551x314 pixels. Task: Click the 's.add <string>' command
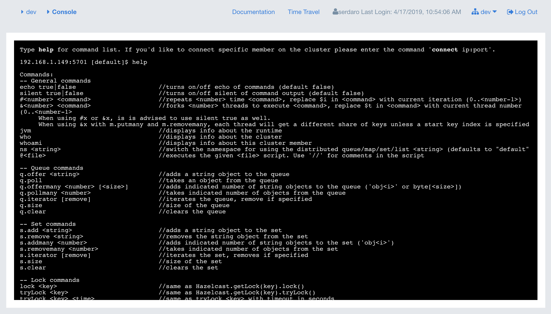pyautogui.click(x=46, y=230)
